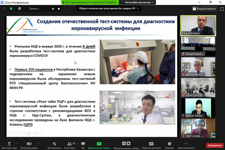Image resolution: width=225 pixels, height=150 pixels.
Task: Expand screen share options arrow
Action: click(109, 144)
